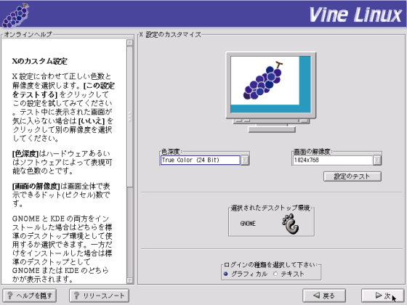Open the screen resolution dropdown arrow

pyautogui.click(x=377, y=160)
